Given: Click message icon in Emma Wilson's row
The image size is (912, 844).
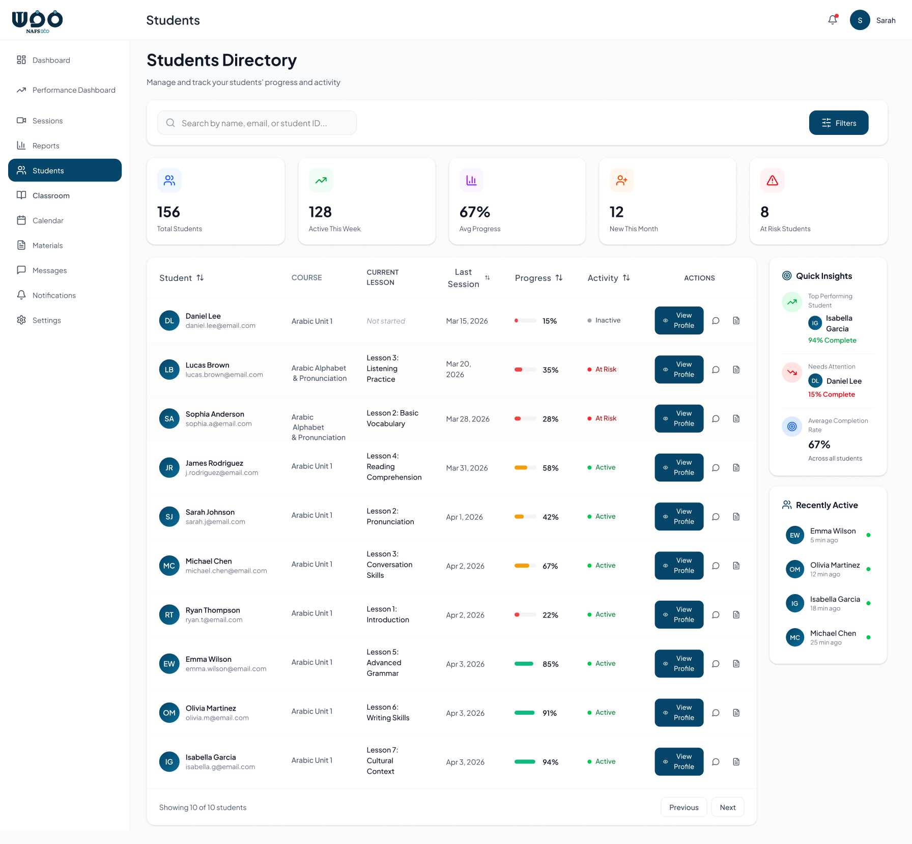Looking at the screenshot, I should [x=716, y=664].
